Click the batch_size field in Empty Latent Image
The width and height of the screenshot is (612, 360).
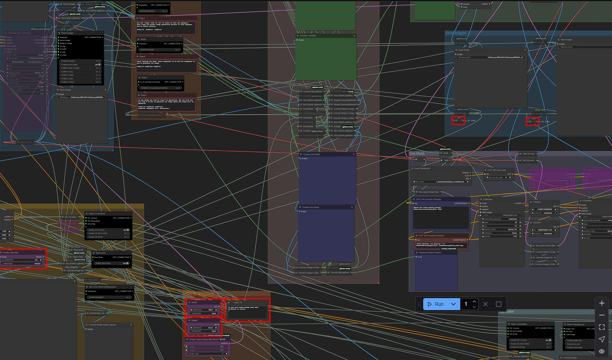(208, 354)
